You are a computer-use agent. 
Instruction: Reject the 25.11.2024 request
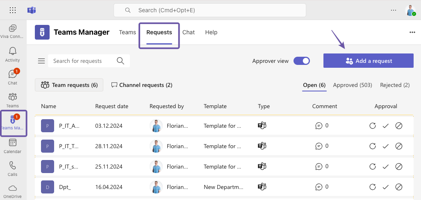tap(399, 167)
